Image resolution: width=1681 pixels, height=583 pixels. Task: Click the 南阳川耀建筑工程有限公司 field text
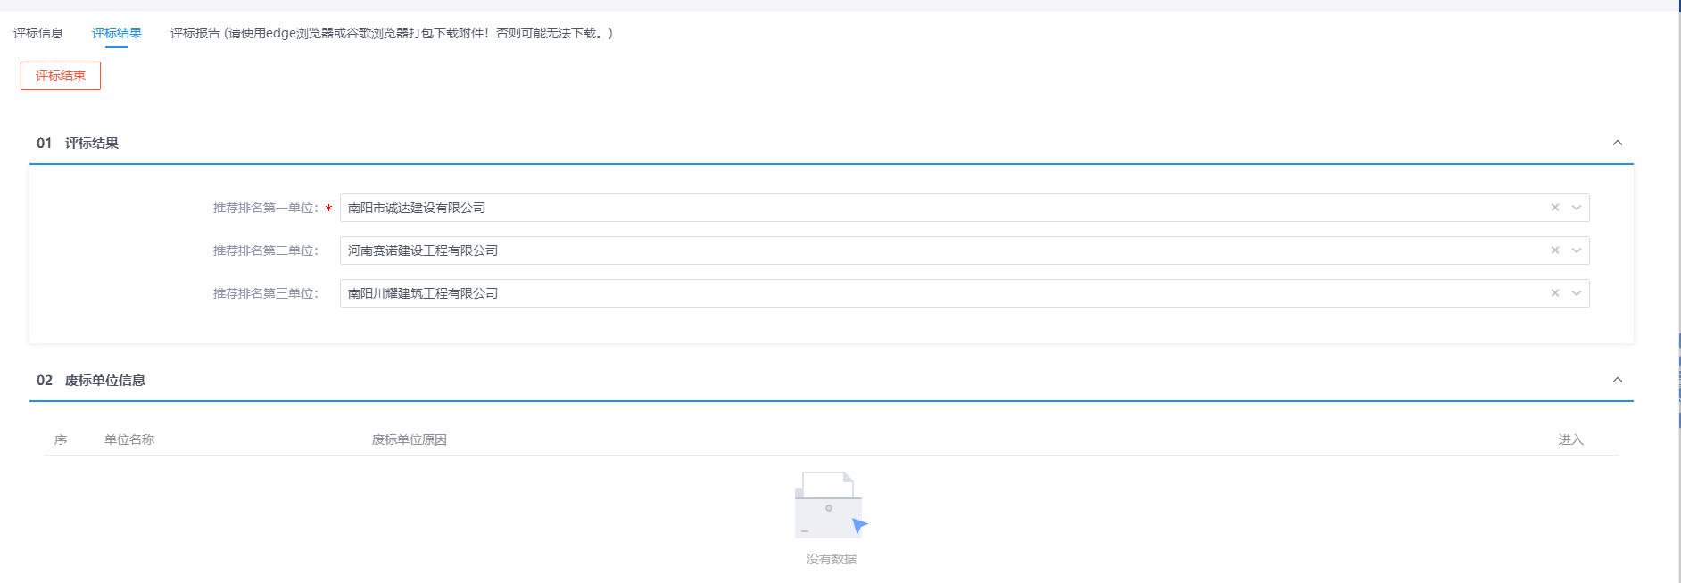(423, 293)
